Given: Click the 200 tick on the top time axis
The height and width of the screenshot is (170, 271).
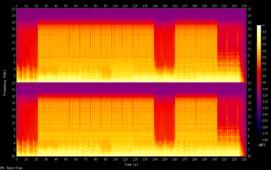Looking at the screenshot, I should tap(214, 5).
